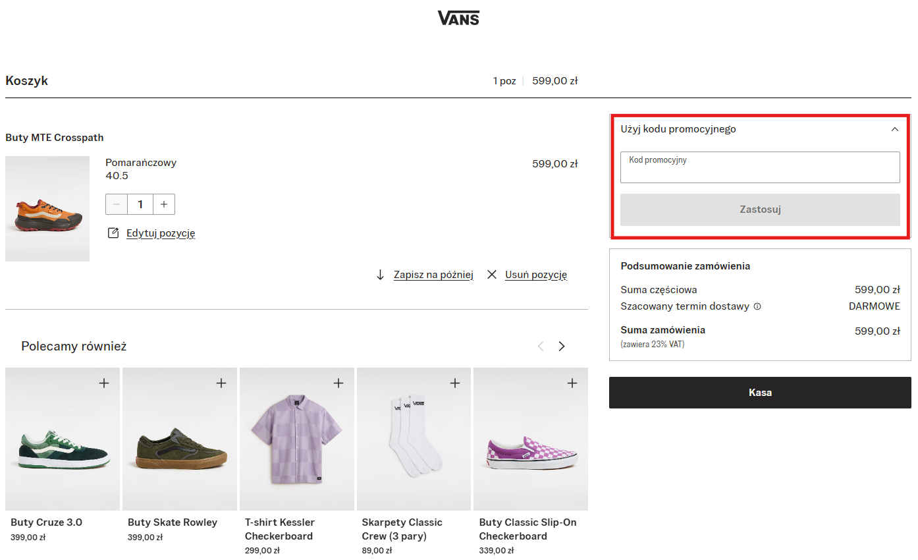This screenshot has height=560, width=918.
Task: Open the Buty MTE Crosspath thumbnail
Action: click(47, 209)
